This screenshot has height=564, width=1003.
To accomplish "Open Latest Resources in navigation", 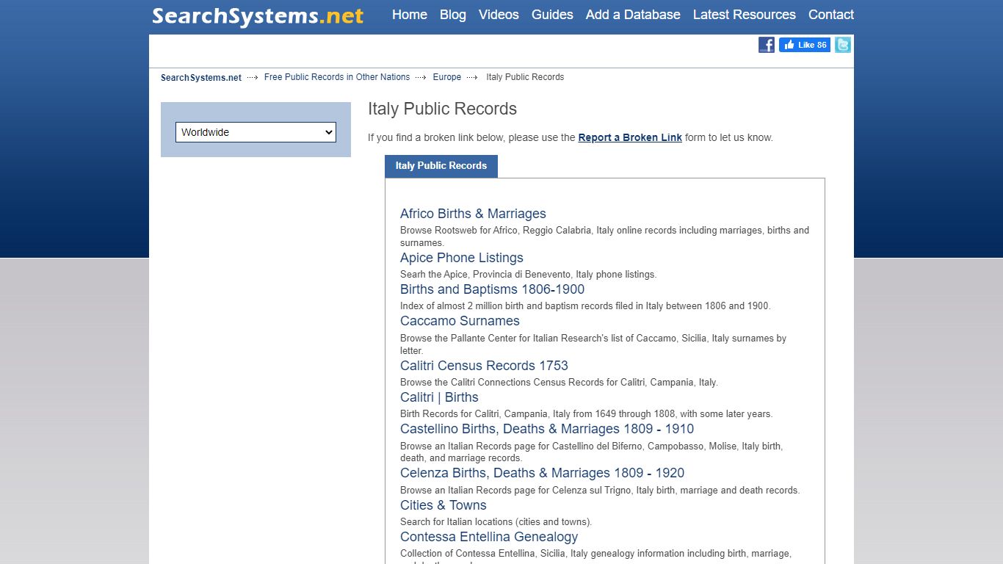I will (745, 15).
